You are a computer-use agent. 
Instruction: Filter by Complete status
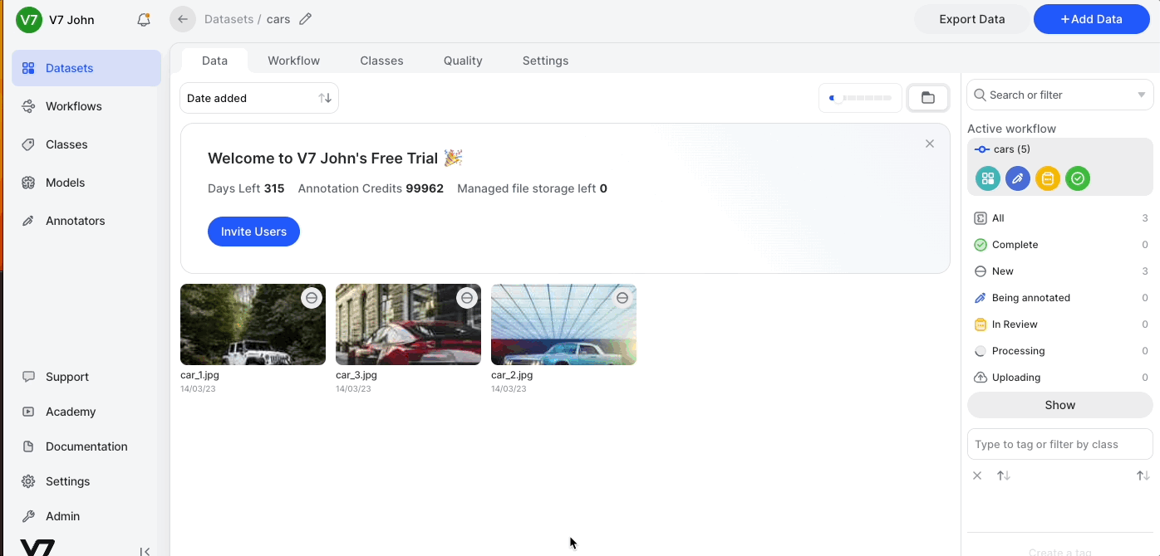[1060, 245]
